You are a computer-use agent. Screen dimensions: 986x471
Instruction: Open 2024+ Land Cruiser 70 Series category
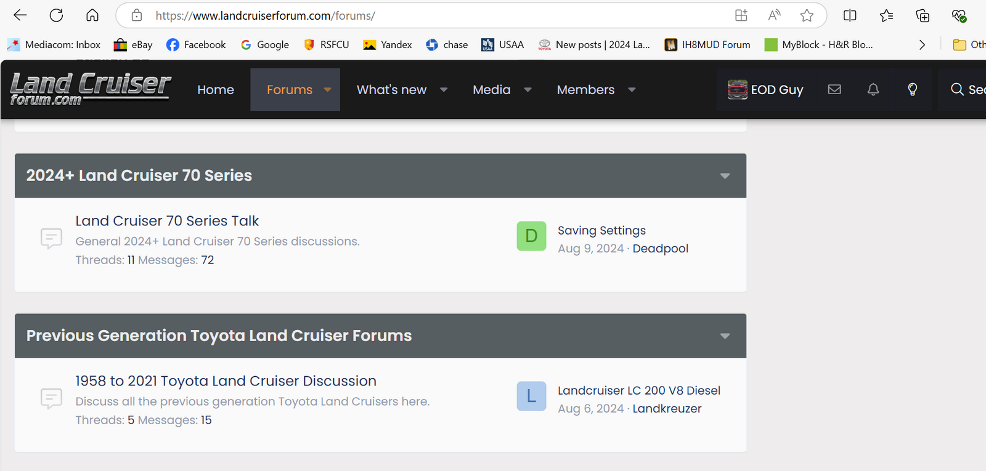(139, 175)
